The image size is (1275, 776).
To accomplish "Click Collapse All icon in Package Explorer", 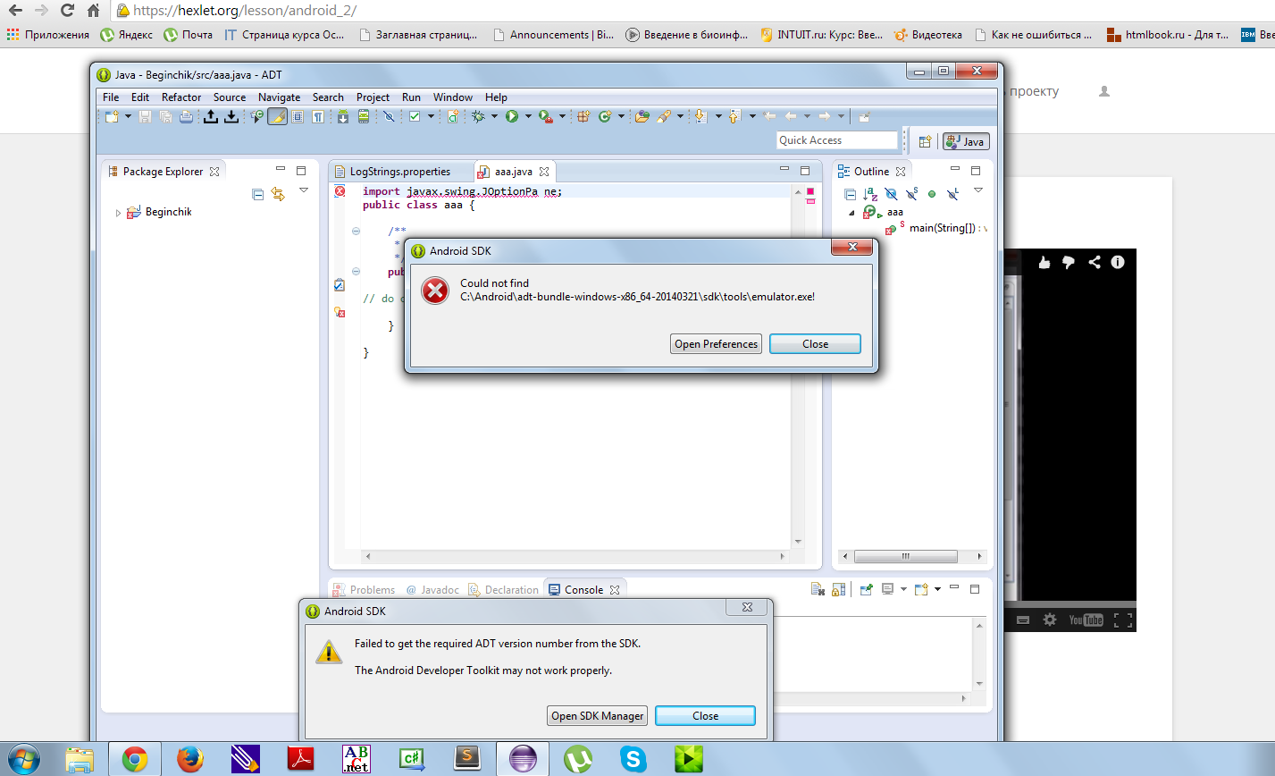I will click(x=258, y=194).
